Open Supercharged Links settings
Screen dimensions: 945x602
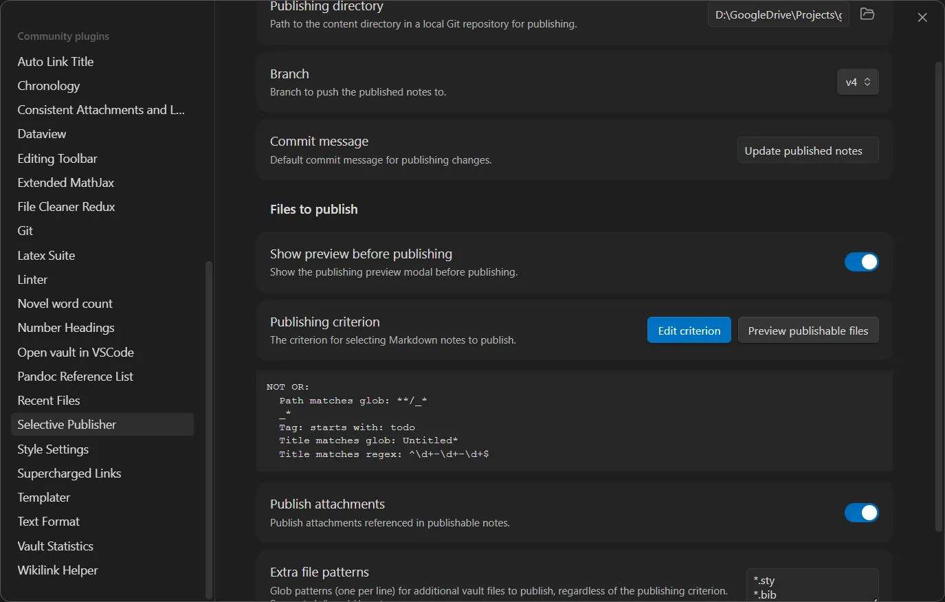click(x=102, y=473)
